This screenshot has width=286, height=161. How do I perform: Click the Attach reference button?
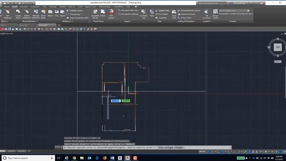(50, 13)
